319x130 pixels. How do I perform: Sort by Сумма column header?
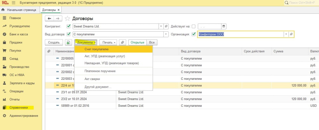tap(290, 52)
